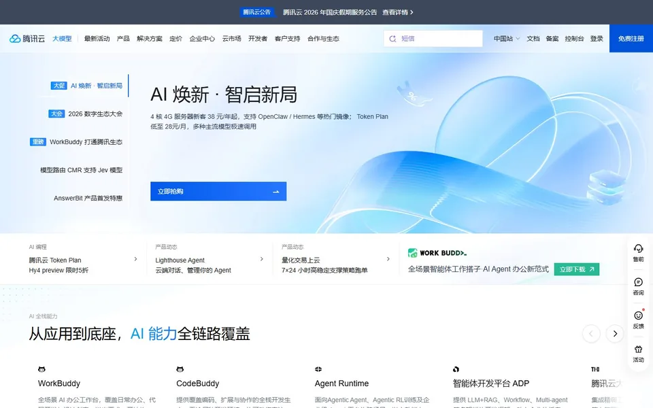The height and width of the screenshot is (408, 653).
Task: Select AI 焕新·智启新局 banner tab
Action: (86, 86)
